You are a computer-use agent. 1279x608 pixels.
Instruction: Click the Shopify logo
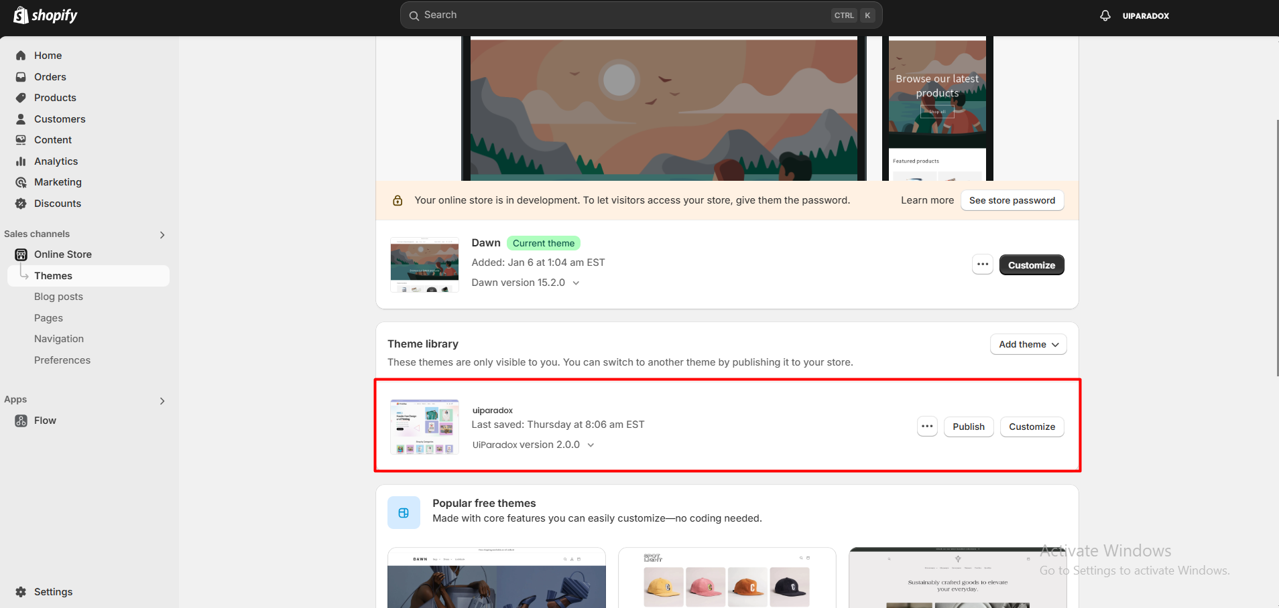click(x=46, y=15)
